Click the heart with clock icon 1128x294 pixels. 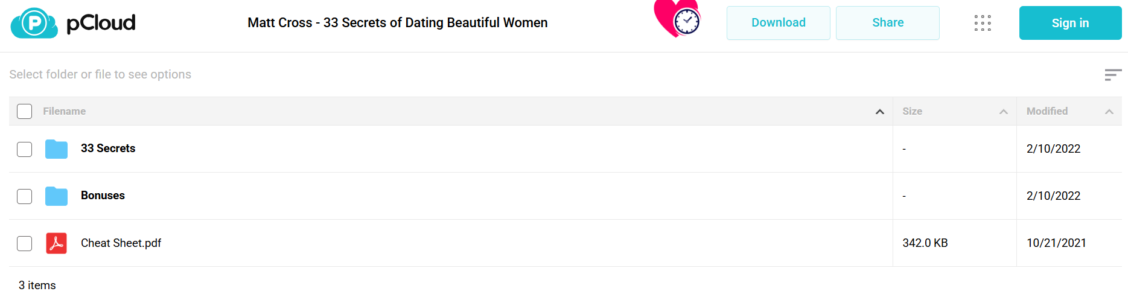point(677,19)
